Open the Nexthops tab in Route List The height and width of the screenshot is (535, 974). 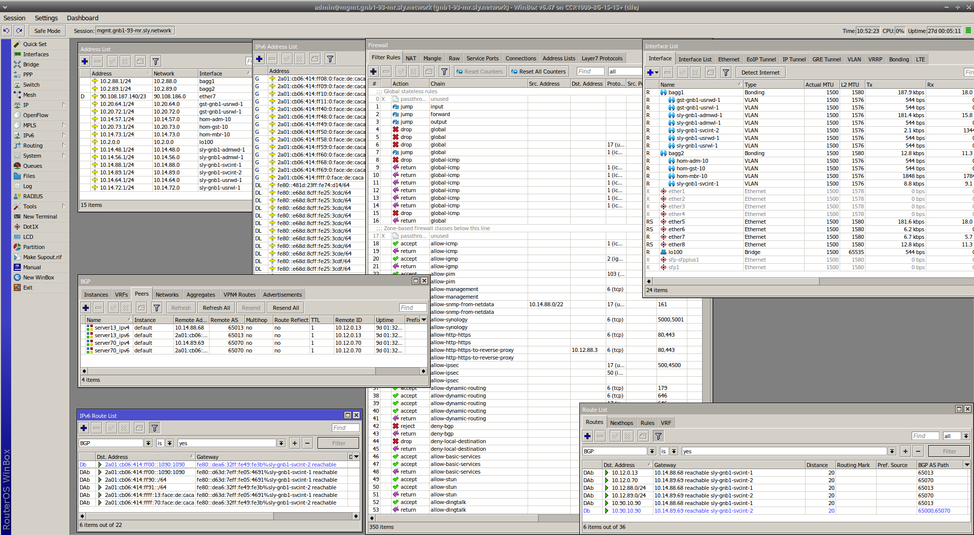click(x=621, y=423)
